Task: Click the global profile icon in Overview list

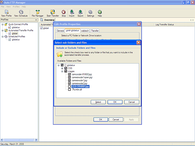Action: pos(41,28)
